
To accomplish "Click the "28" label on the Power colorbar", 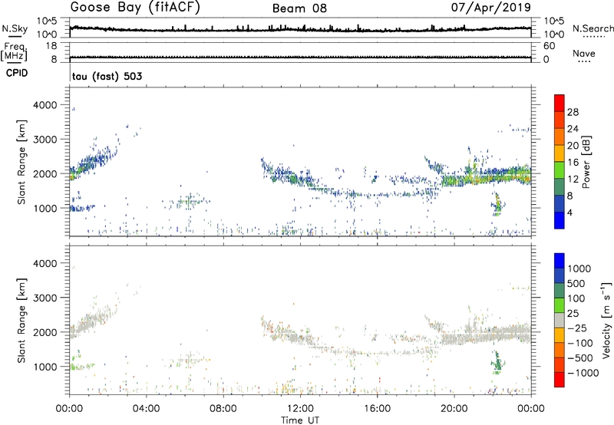I will coord(573,112).
